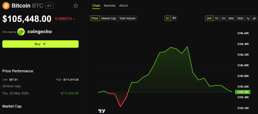Click the $105.20K axis label
Screen dimensions: 258x114
[243, 108]
